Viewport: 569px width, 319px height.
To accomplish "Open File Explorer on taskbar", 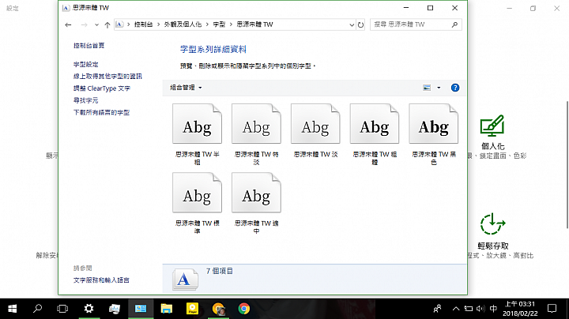I will click(x=167, y=309).
